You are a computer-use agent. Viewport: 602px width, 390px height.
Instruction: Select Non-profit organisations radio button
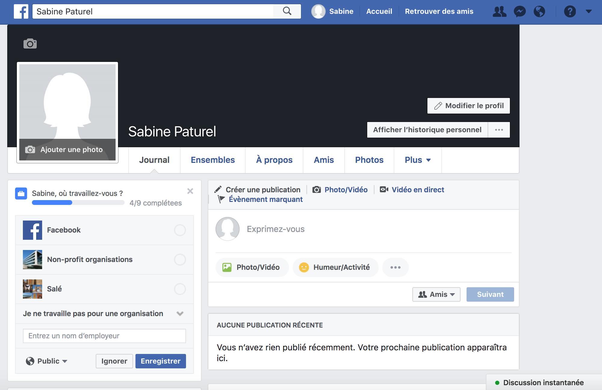pos(180,260)
